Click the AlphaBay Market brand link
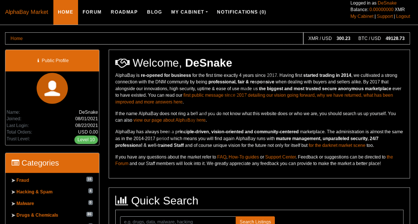 point(26,12)
